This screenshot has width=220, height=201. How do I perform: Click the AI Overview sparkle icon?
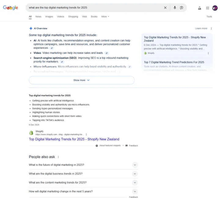(x=31, y=28)
